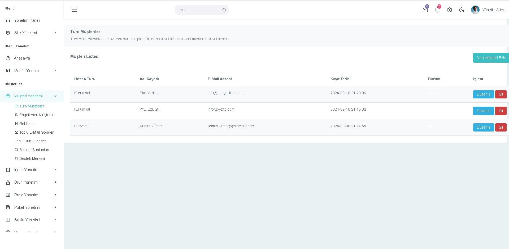The height and width of the screenshot is (249, 509).
Task: Click Sil for Ahmet Yılmaz
Action: coord(501,127)
